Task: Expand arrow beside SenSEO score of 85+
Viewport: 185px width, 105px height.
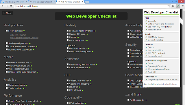Action: [x=90, y=81]
